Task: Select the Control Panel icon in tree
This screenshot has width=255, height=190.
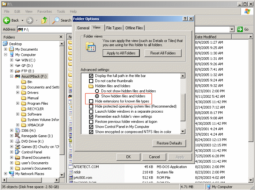Action: tap(18, 152)
